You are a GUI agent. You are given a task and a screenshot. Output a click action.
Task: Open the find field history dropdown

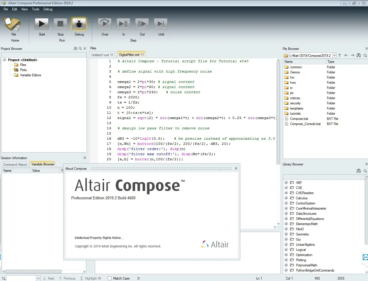pos(38,278)
